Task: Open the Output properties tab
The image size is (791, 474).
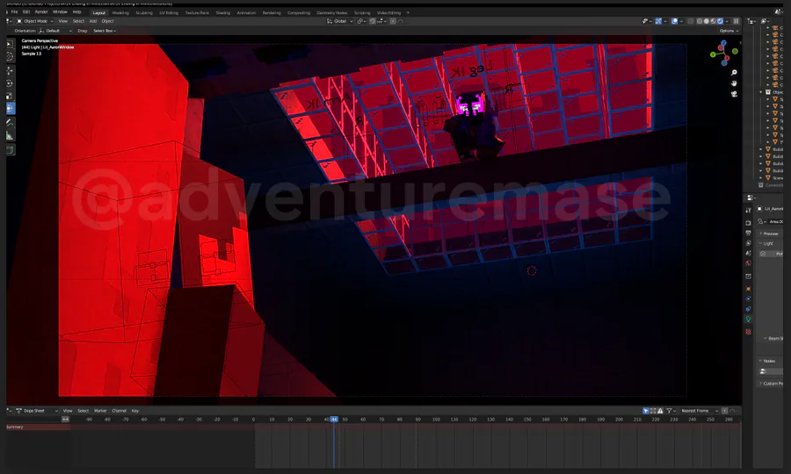Action: pyautogui.click(x=749, y=233)
